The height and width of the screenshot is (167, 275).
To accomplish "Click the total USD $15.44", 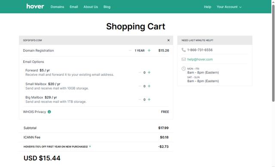I will tap(42, 158).
